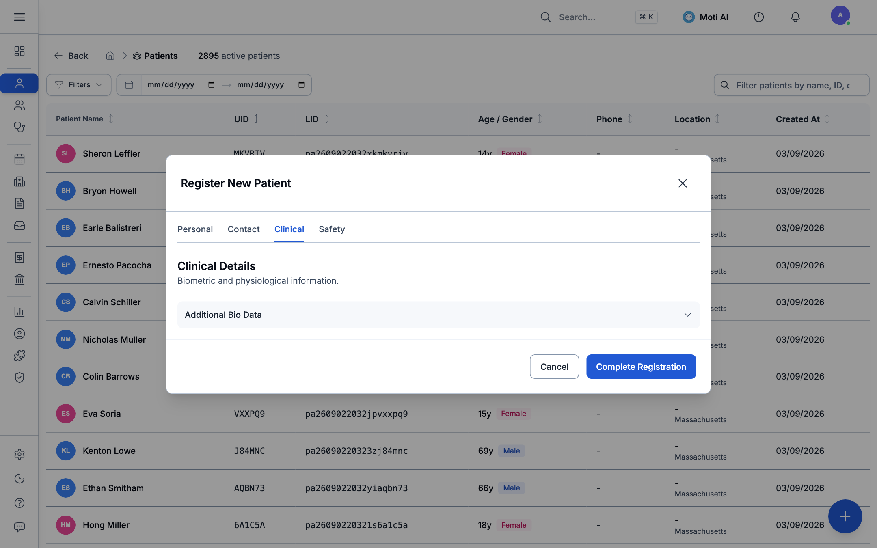877x548 pixels.
Task: Open the bank institution icon in sidebar
Action: point(19,279)
